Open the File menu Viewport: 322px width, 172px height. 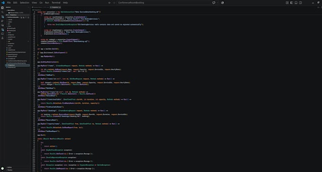9,3
